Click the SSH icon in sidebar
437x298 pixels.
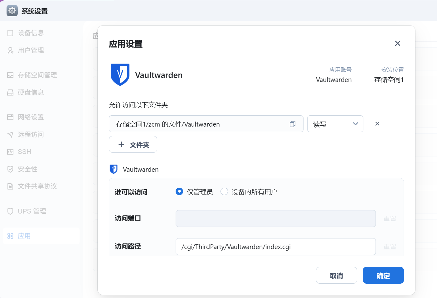[10, 152]
